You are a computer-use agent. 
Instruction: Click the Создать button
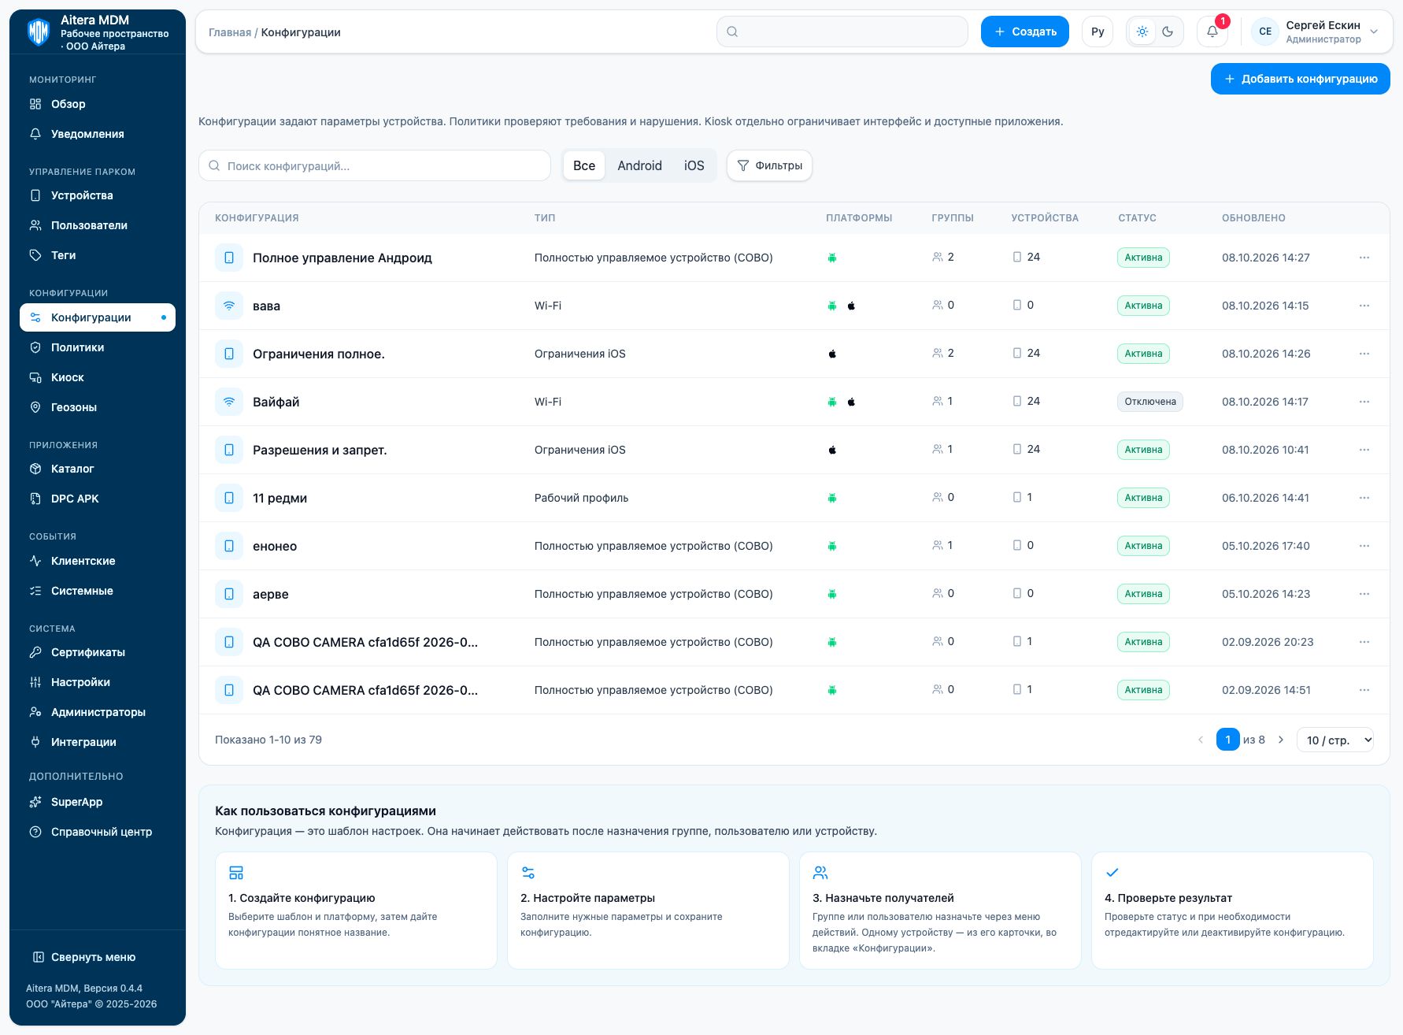[1024, 32]
